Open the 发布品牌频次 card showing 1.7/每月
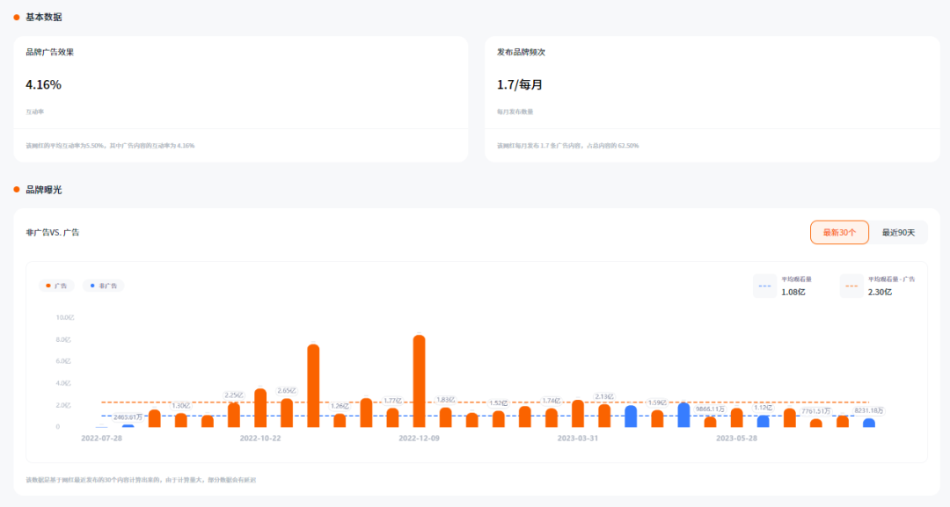Screen dimensions: 950x507 pos(712,98)
